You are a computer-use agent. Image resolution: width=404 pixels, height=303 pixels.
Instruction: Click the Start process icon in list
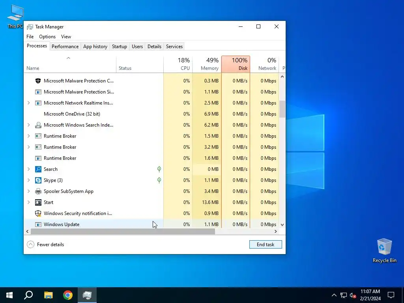(x=38, y=202)
